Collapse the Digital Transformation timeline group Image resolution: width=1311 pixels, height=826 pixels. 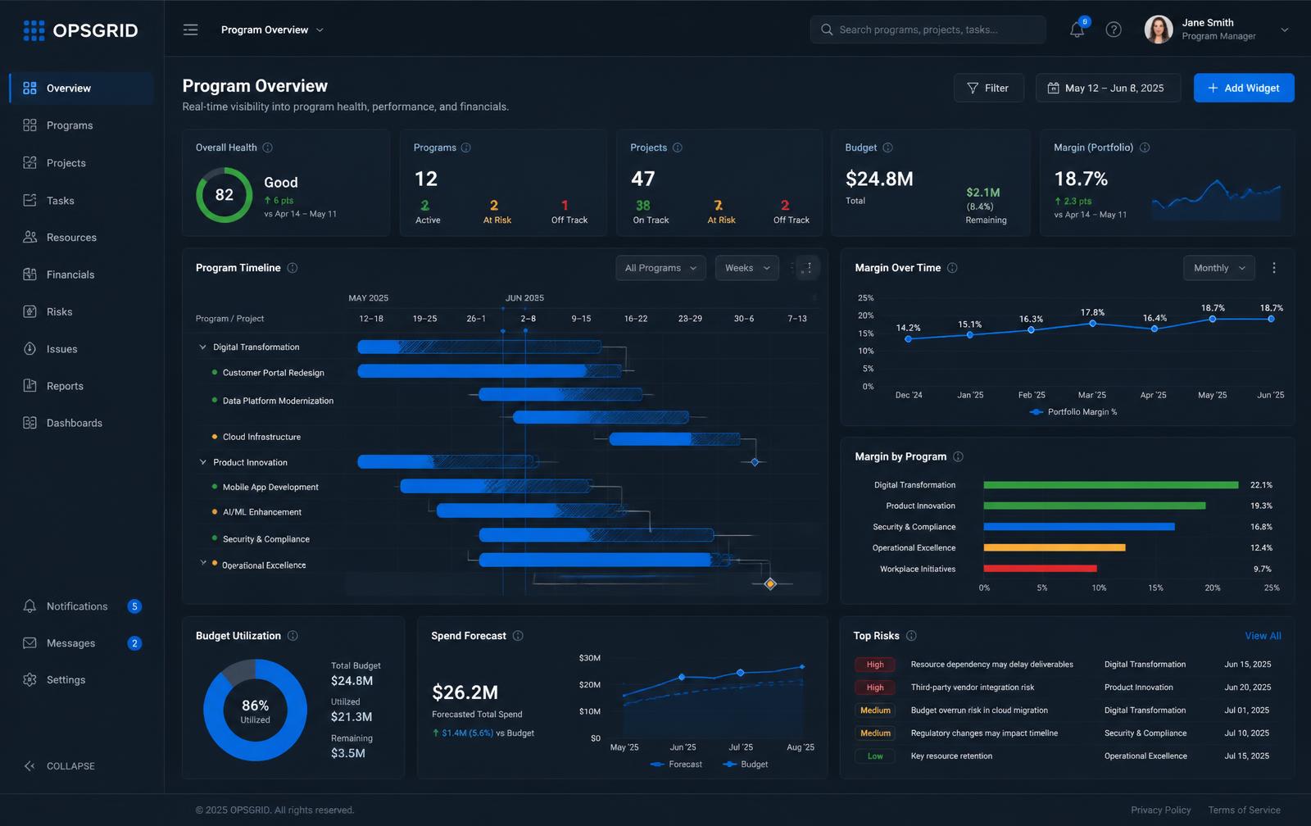pos(202,347)
